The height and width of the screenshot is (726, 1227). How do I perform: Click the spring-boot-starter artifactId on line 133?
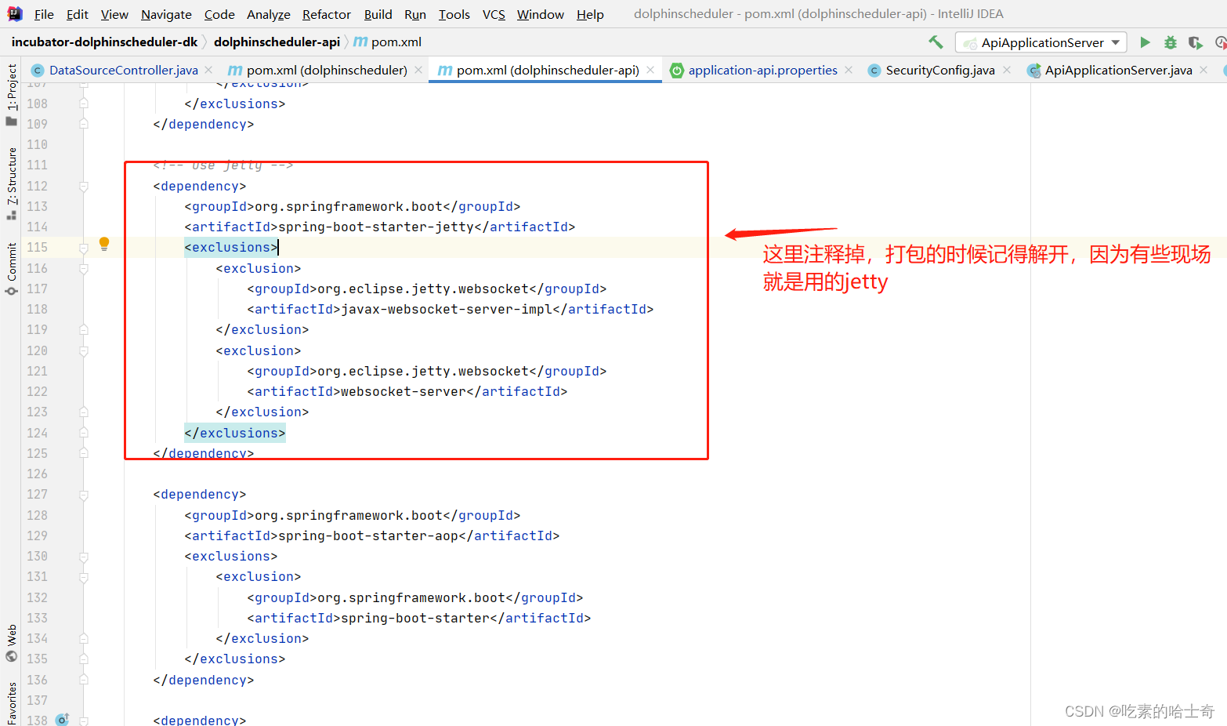coord(415,618)
